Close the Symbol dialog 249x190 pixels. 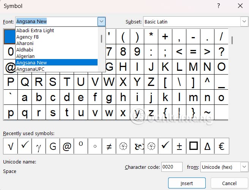pos(240,6)
